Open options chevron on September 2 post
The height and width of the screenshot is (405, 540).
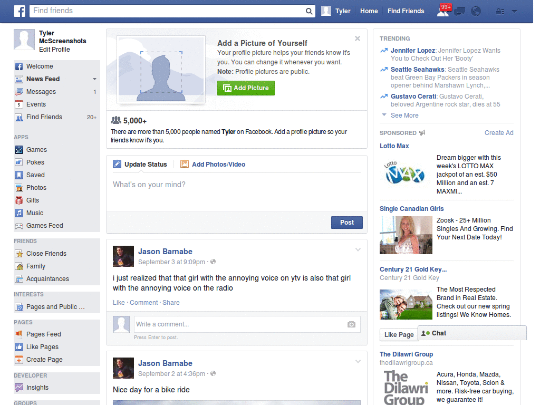[358, 362]
